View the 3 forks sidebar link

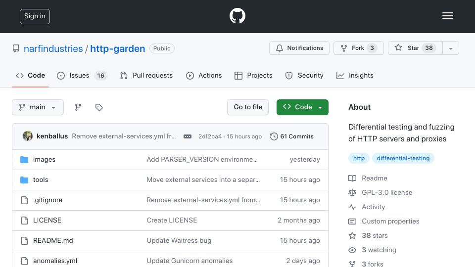coord(366,264)
